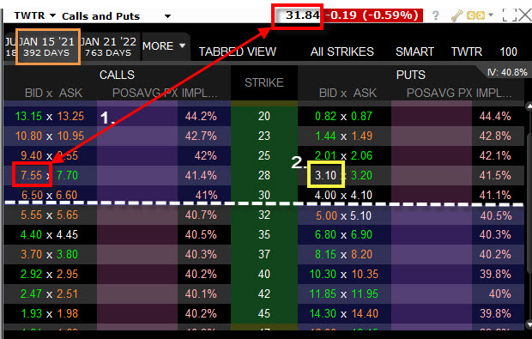The image size is (532, 339).
Task: Select the JAN 15 '21 expiry tab
Action: pyautogui.click(x=48, y=47)
